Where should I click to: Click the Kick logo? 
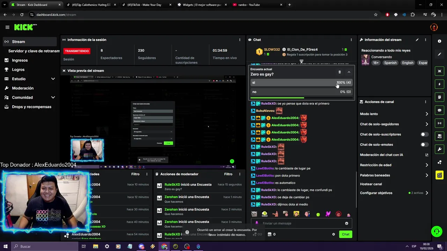tap(25, 27)
